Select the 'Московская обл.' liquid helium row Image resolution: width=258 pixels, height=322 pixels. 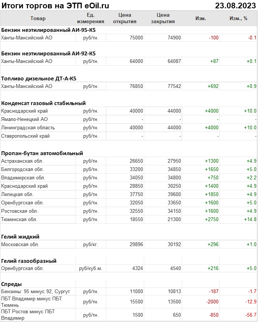(x=20, y=245)
